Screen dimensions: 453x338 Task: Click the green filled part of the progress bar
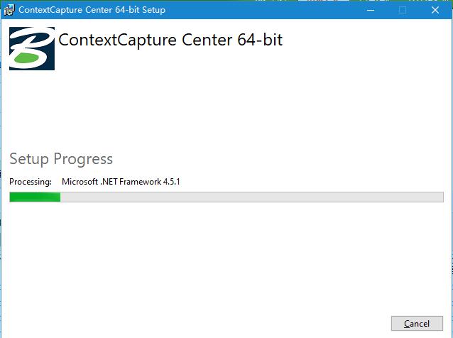(x=35, y=197)
